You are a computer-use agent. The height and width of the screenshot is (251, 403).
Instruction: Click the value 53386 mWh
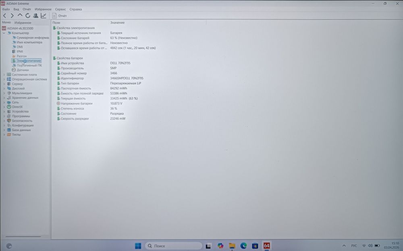click(x=118, y=94)
